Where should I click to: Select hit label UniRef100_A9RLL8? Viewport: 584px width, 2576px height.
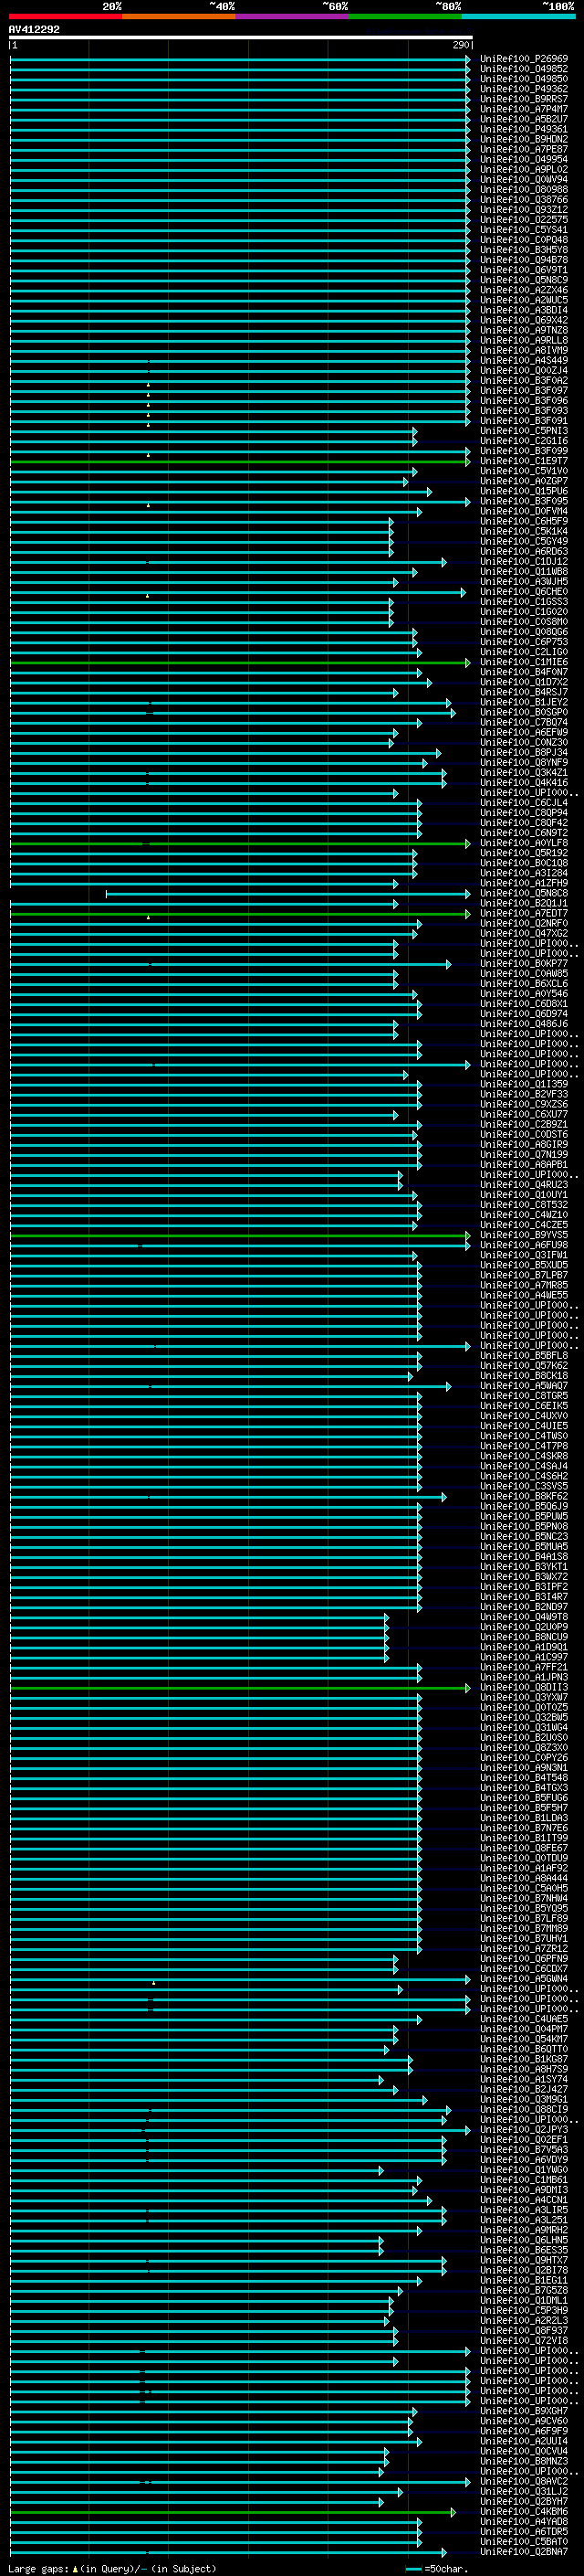[523, 340]
